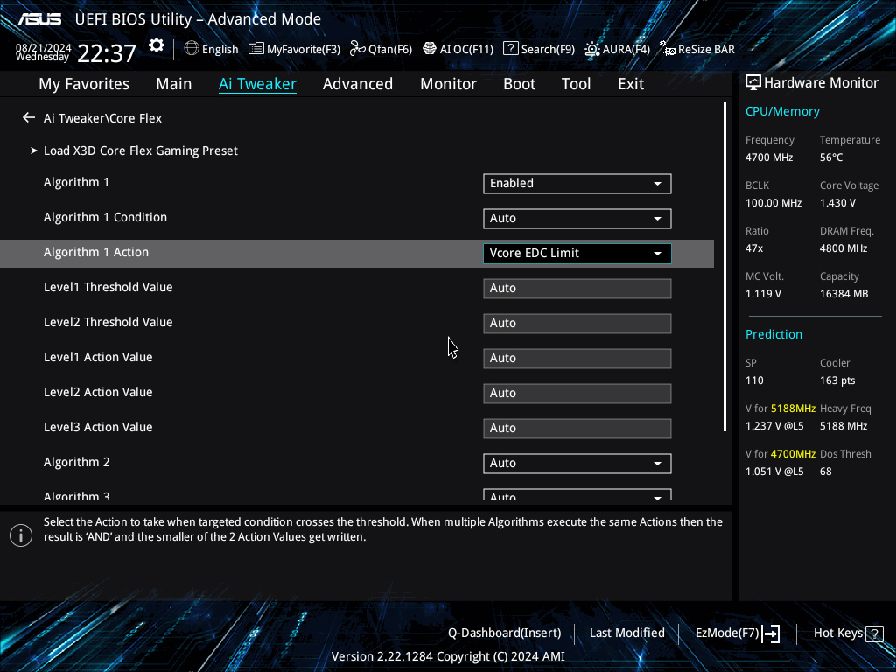Screen dimensions: 896x672
Task: Open the Algorithm 1 Enabled dropdown
Action: click(x=577, y=183)
